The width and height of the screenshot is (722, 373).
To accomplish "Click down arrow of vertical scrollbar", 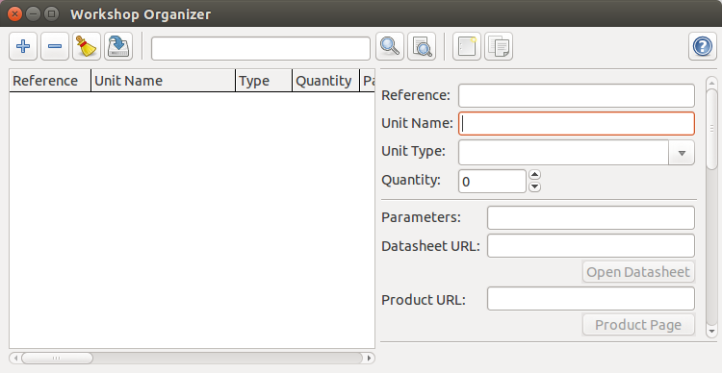I will click(711, 331).
